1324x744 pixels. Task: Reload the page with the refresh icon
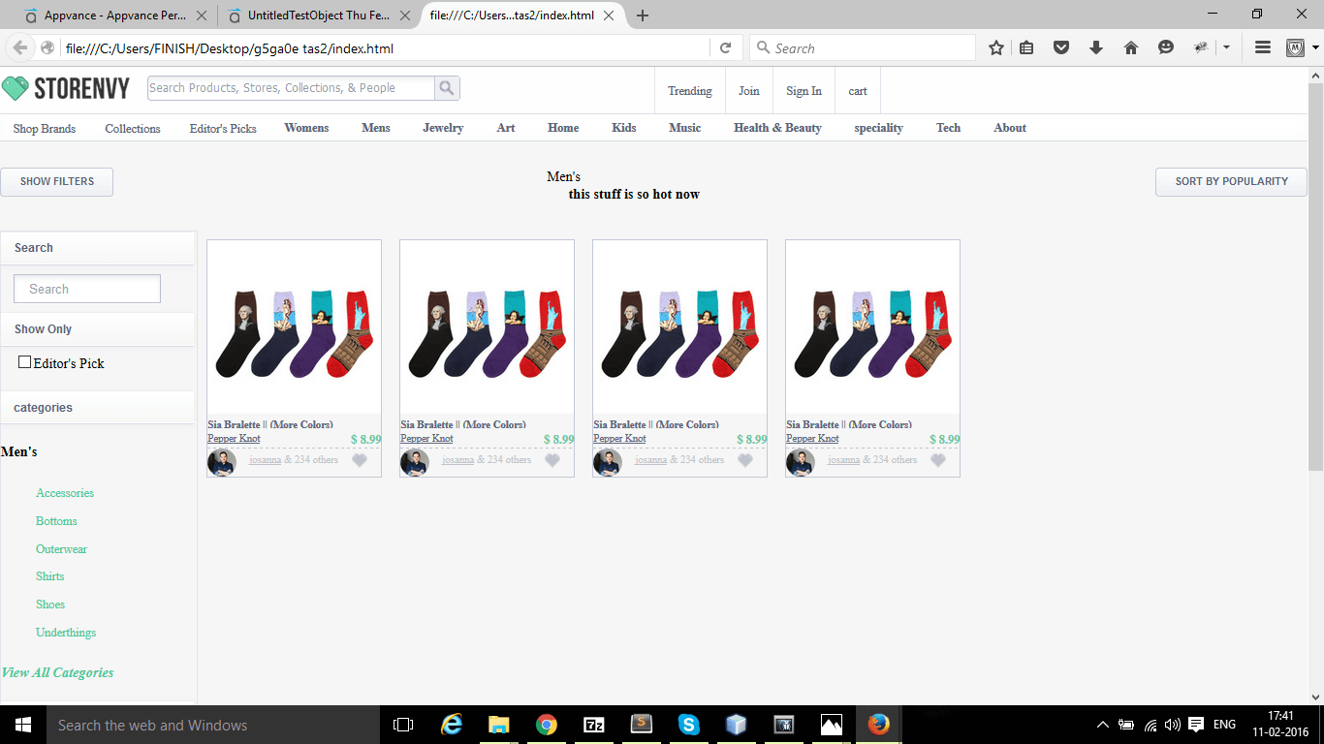click(725, 47)
